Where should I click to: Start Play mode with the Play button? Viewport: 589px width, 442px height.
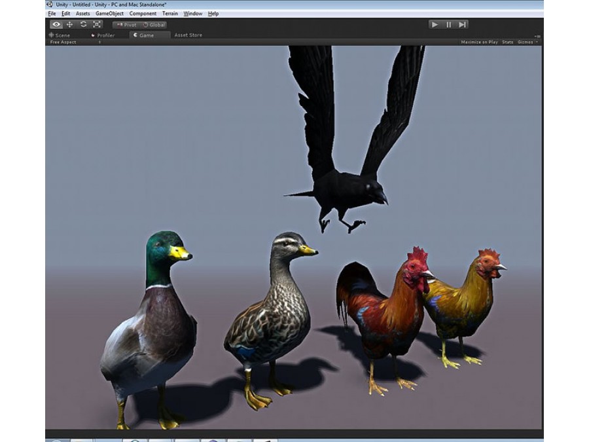(x=435, y=24)
